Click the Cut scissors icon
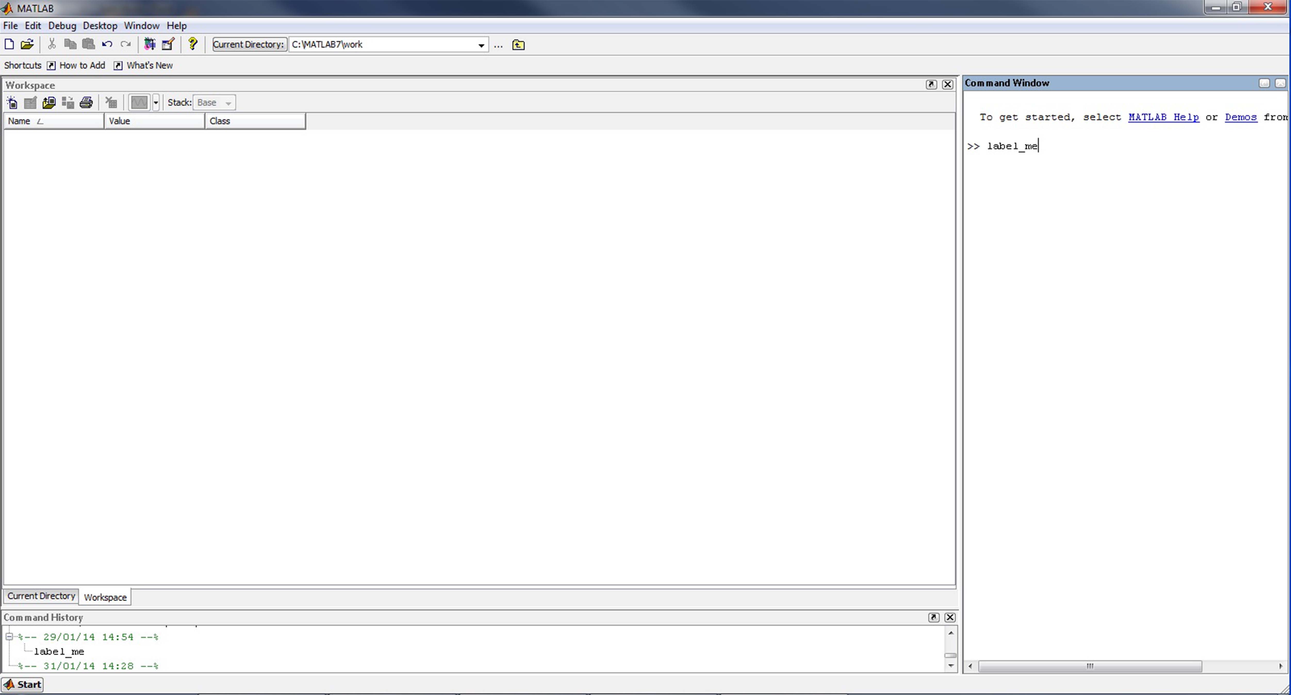1291x695 pixels. 52,44
